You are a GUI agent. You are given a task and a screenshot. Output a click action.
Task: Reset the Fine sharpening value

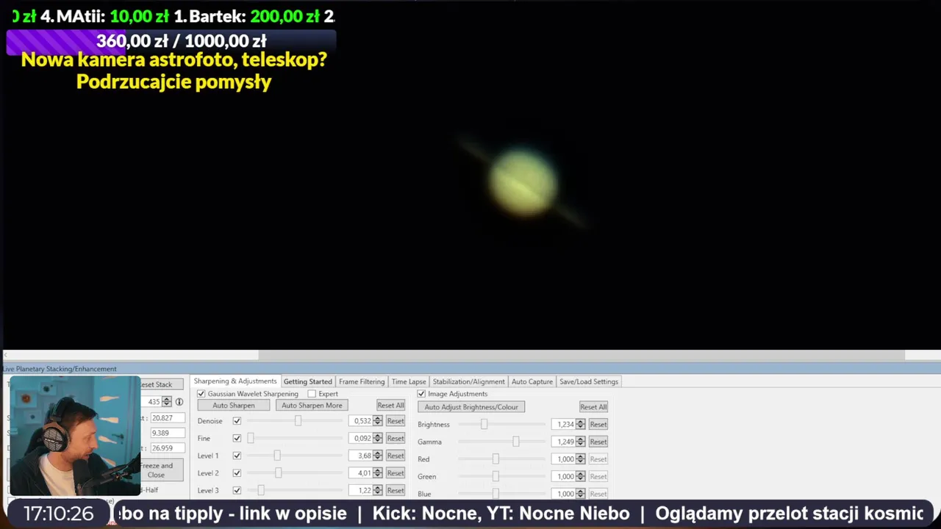(x=396, y=439)
